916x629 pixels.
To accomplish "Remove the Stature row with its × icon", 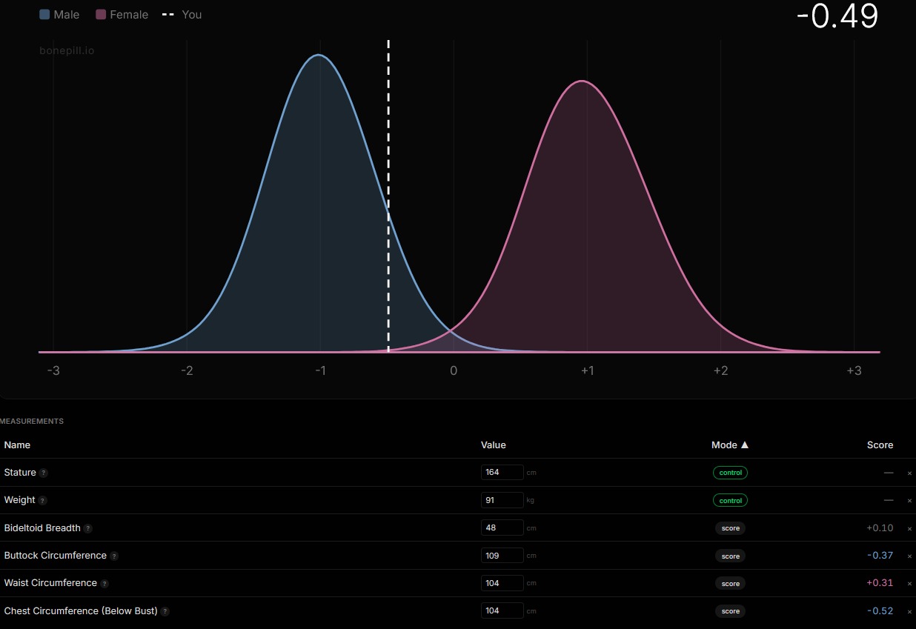I will [909, 473].
